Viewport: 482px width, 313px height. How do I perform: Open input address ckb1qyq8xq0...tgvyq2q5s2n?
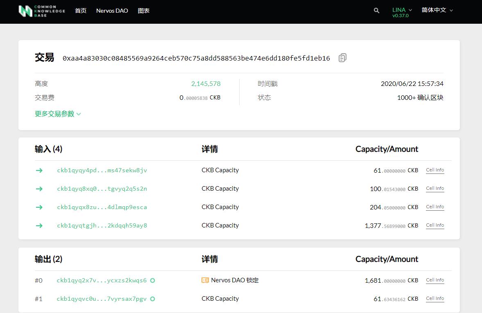102,189
